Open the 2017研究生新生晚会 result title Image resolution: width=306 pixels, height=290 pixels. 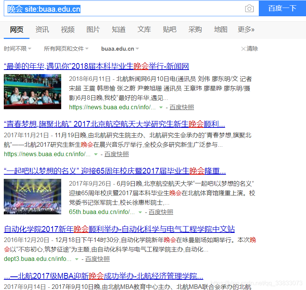pyautogui.click(x=114, y=124)
